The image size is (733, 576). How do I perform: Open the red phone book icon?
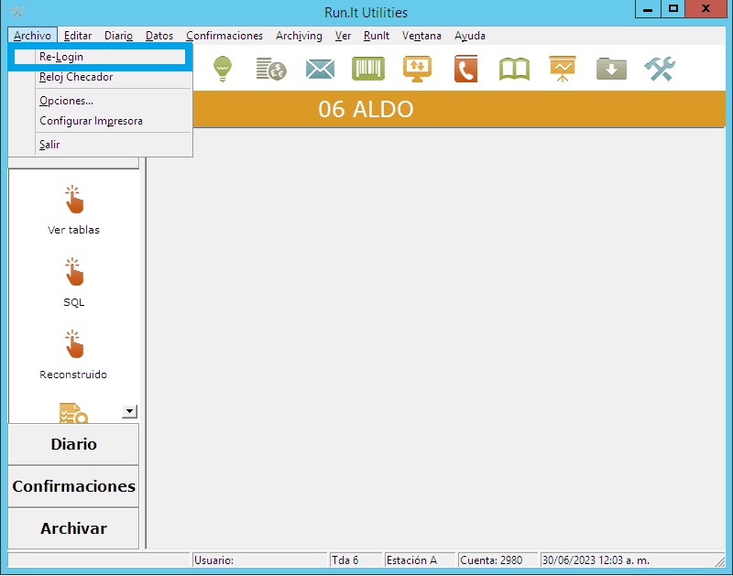pos(465,69)
